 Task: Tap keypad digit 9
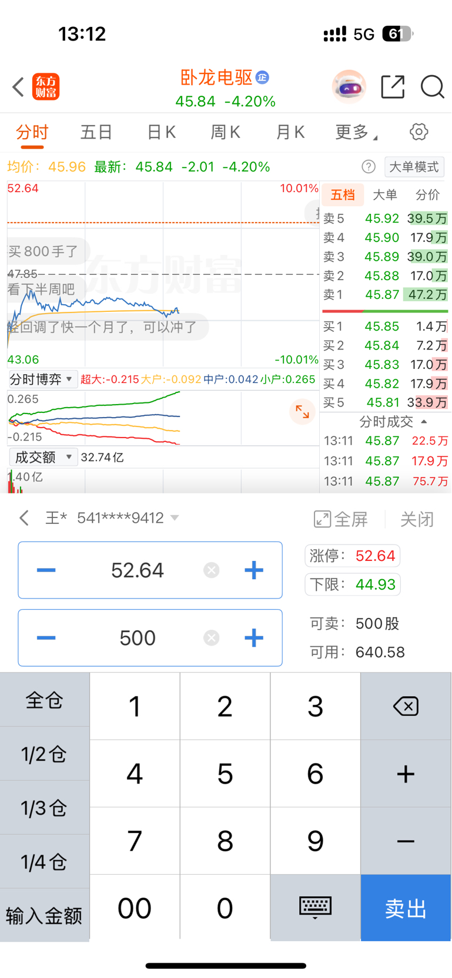click(315, 841)
